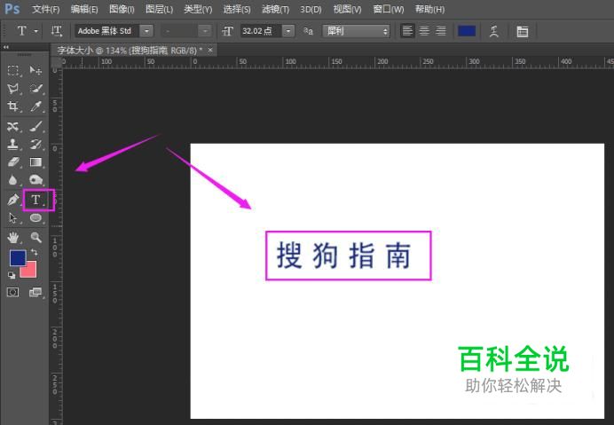Select the Eraser tool

(13, 162)
